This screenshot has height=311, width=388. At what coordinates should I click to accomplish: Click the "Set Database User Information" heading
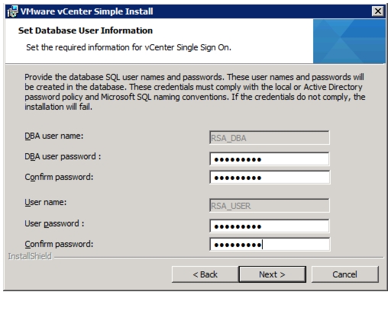click(86, 30)
